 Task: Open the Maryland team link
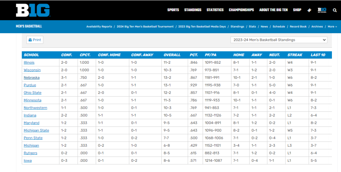pos(31,123)
